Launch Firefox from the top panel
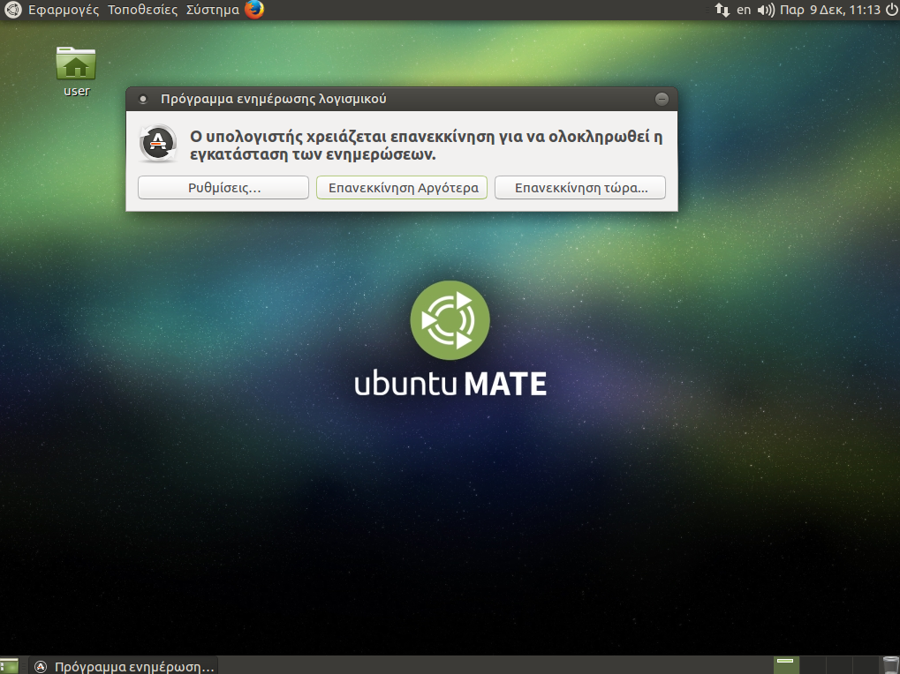 (254, 10)
